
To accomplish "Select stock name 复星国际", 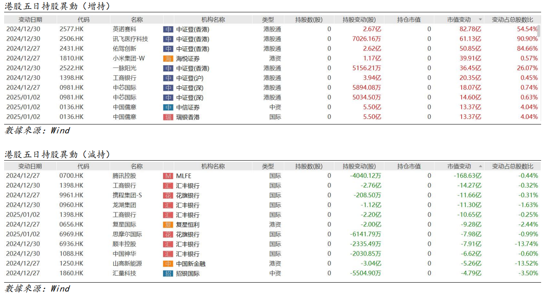I will 124,225.
